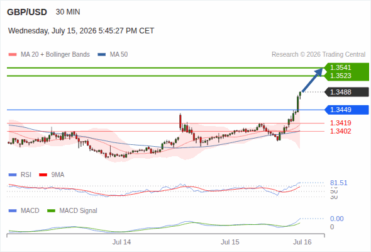
Task: Click the 1.3402 support level label
Action: (x=340, y=131)
